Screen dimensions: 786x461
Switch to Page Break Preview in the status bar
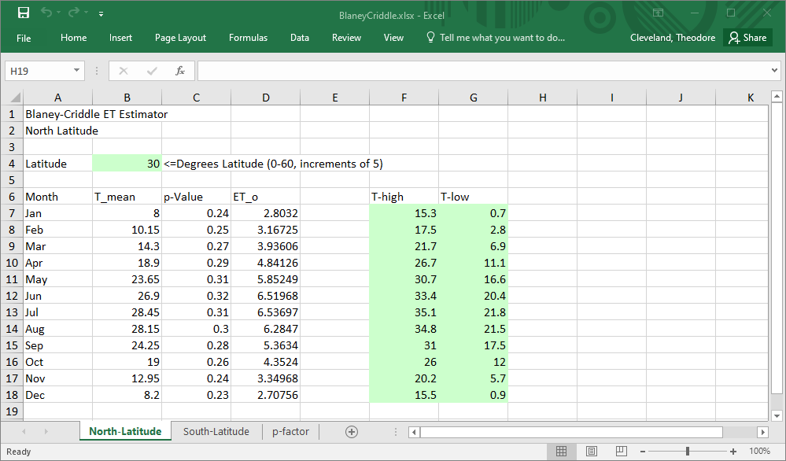(x=622, y=451)
